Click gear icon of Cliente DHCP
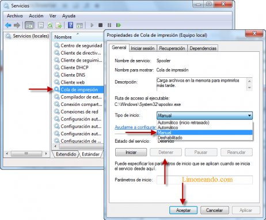The height and width of the screenshot is (220, 266). pyautogui.click(x=57, y=67)
